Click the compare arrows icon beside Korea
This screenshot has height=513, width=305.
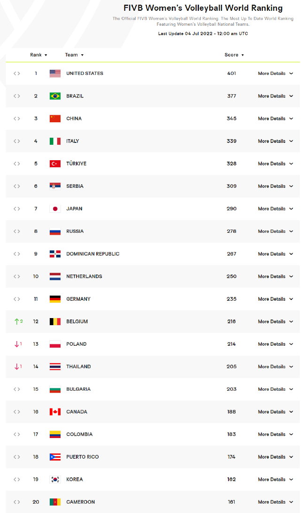pyautogui.click(x=17, y=479)
